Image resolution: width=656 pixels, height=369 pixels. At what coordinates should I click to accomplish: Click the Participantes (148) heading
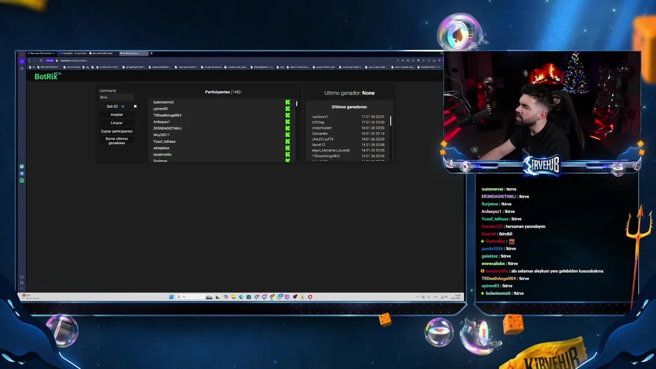click(x=223, y=92)
